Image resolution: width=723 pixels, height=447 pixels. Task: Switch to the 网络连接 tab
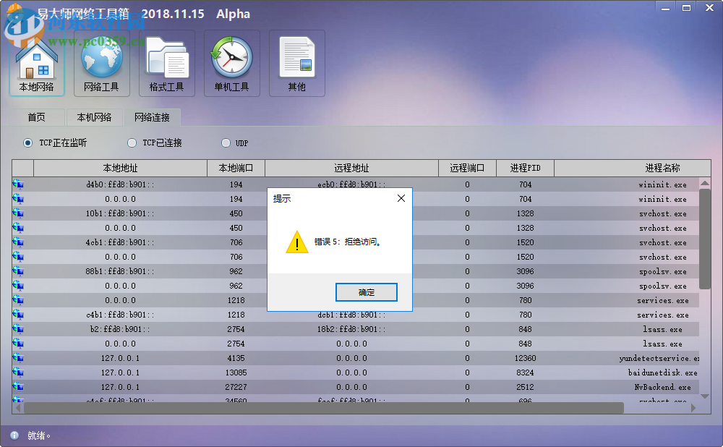153,116
